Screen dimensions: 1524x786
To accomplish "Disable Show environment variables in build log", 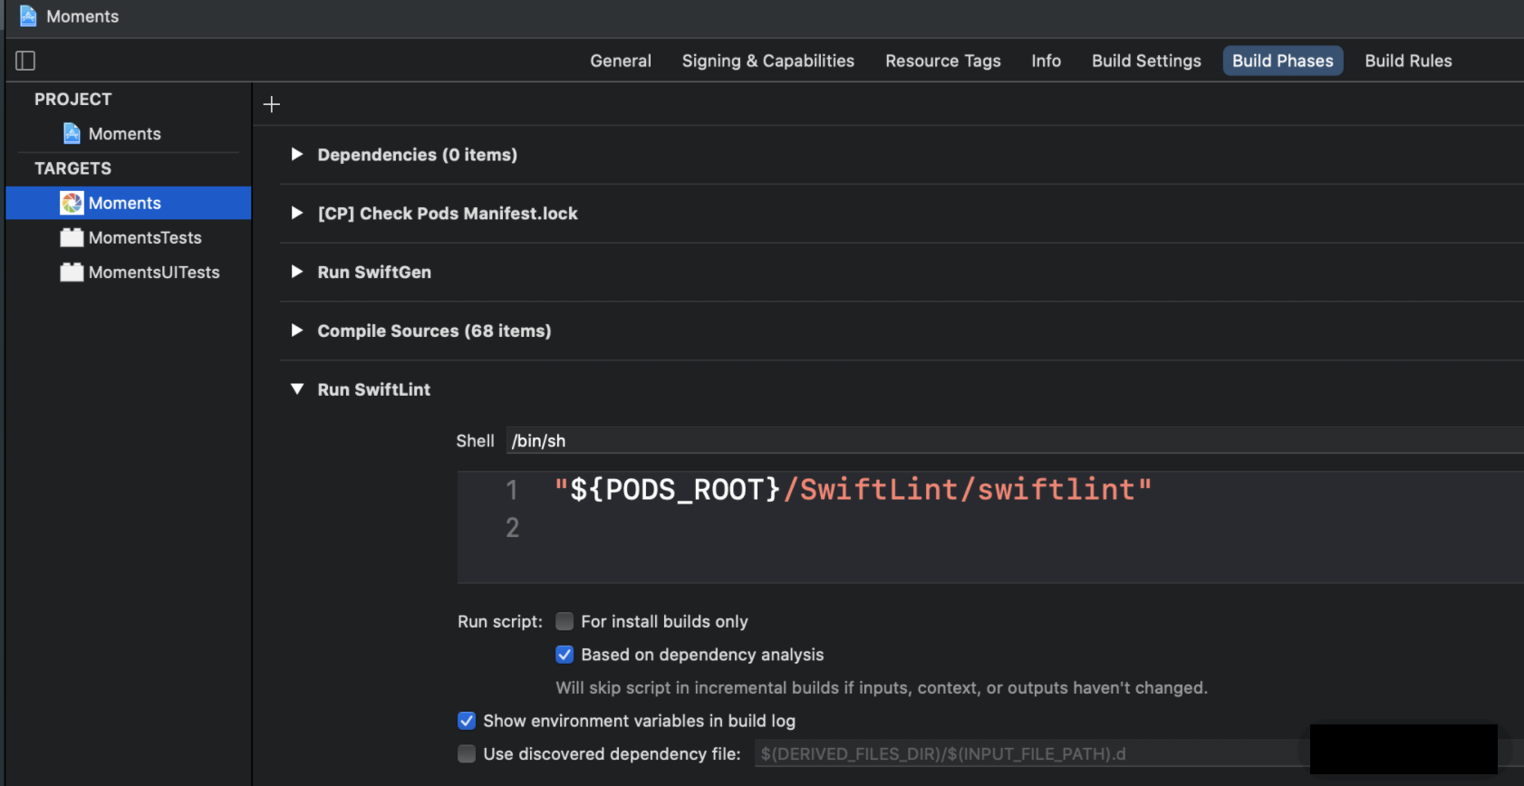I will tap(467, 721).
